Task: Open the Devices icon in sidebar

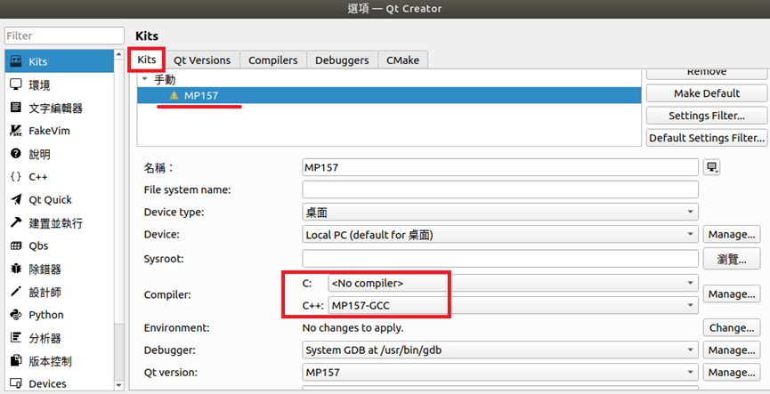Action: (x=16, y=383)
